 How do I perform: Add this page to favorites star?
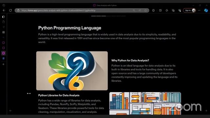[146, 10]
